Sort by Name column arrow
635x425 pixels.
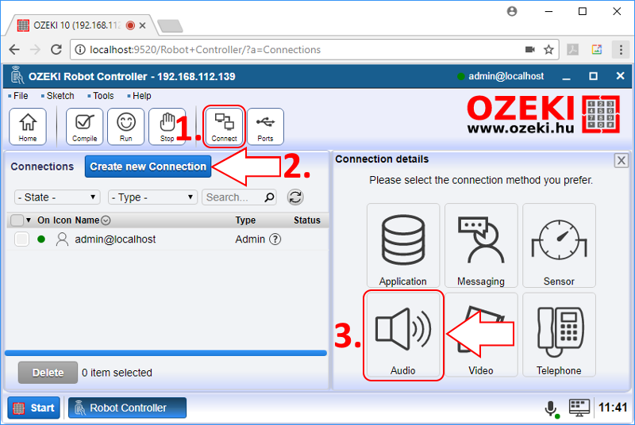pos(106,220)
